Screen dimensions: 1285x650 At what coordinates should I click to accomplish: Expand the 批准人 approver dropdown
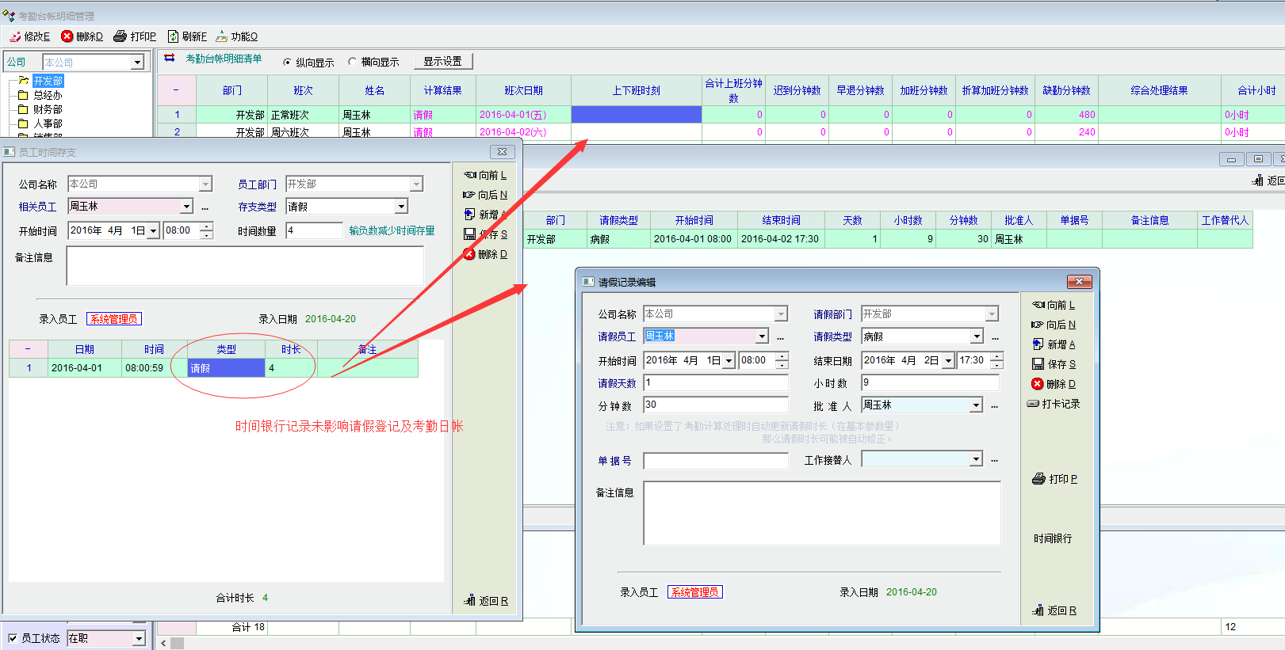point(976,405)
